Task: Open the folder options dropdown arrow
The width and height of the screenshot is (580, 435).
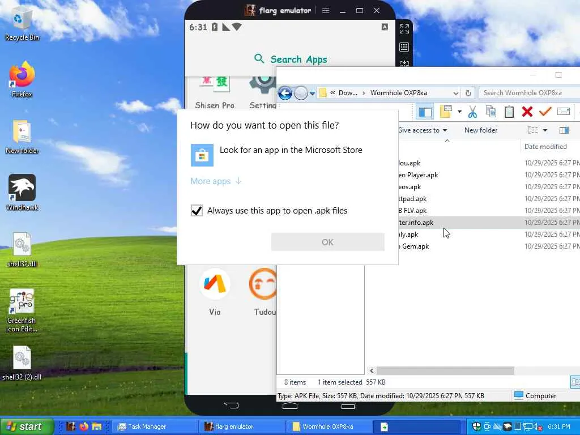Action: click(x=459, y=112)
